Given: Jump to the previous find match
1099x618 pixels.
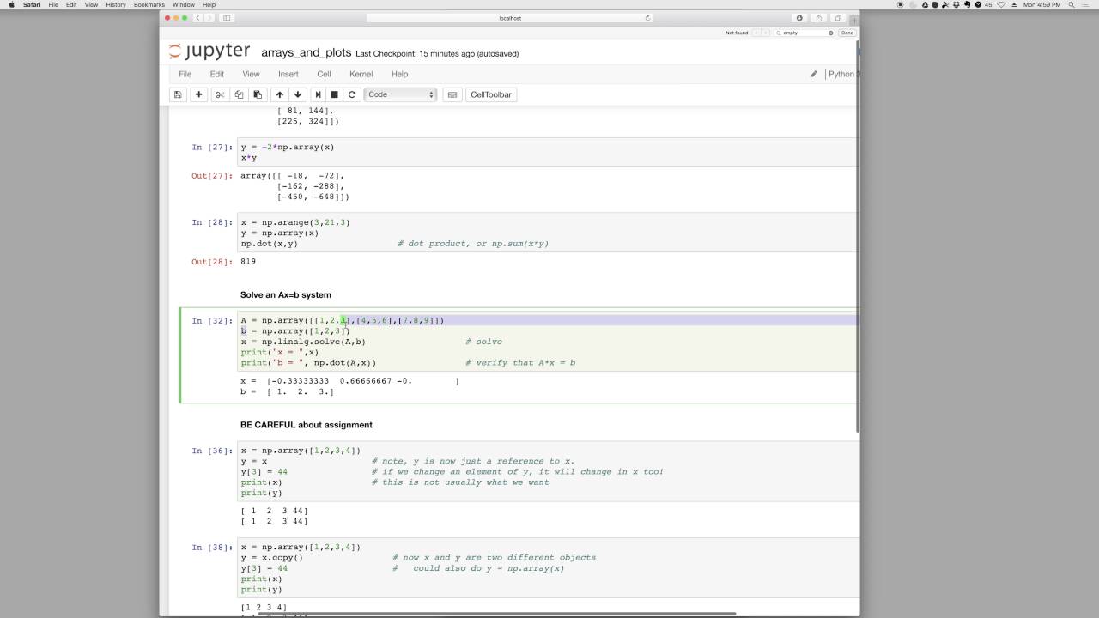Looking at the screenshot, I should click(757, 33).
